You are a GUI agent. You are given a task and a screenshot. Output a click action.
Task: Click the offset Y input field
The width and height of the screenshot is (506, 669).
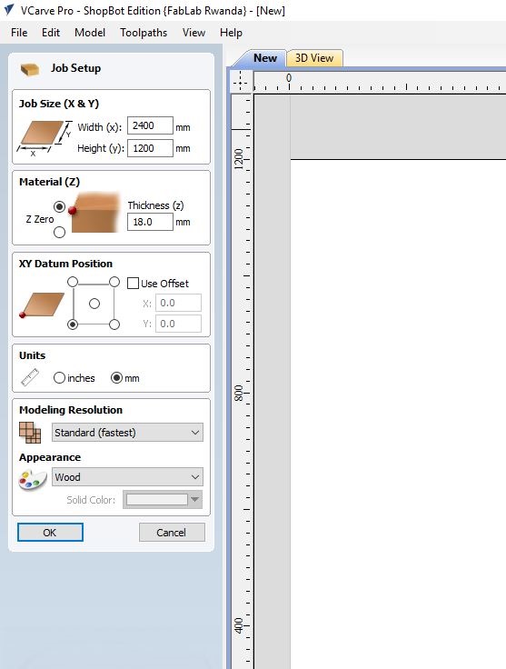point(178,324)
